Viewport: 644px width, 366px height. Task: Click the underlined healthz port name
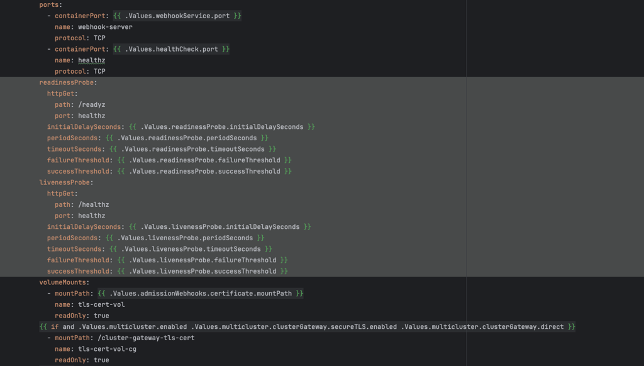[x=91, y=60]
